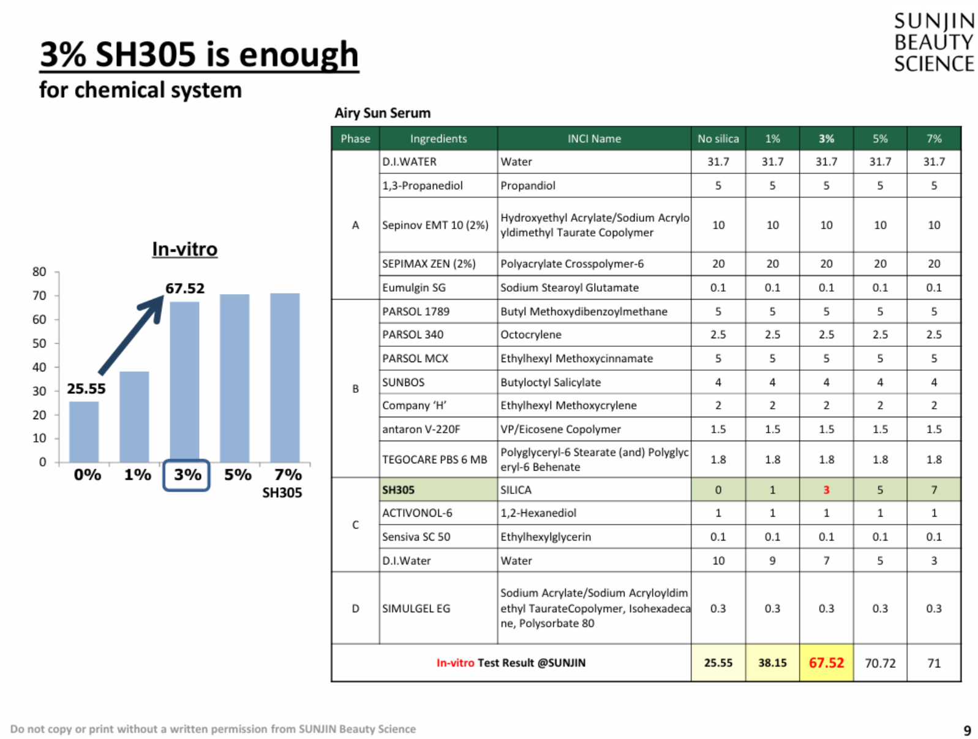Click the In-vitro Test Result label
Viewport: 978px width, 739px height.
click(511, 662)
